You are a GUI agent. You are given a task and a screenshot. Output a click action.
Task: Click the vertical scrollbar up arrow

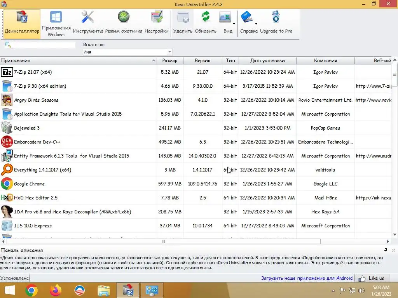(x=395, y=60)
